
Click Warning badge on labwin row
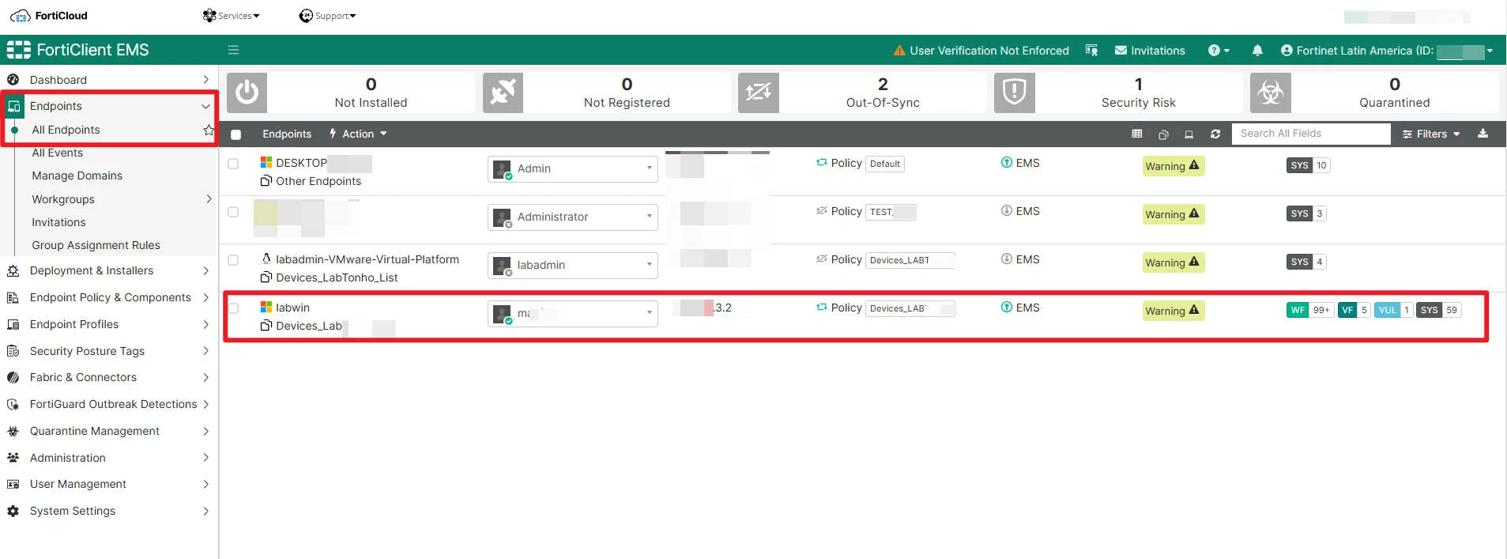click(1173, 311)
